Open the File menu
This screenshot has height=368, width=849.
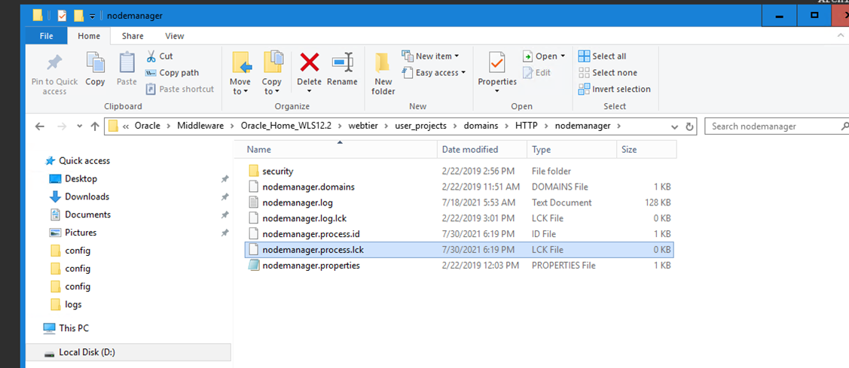47,35
